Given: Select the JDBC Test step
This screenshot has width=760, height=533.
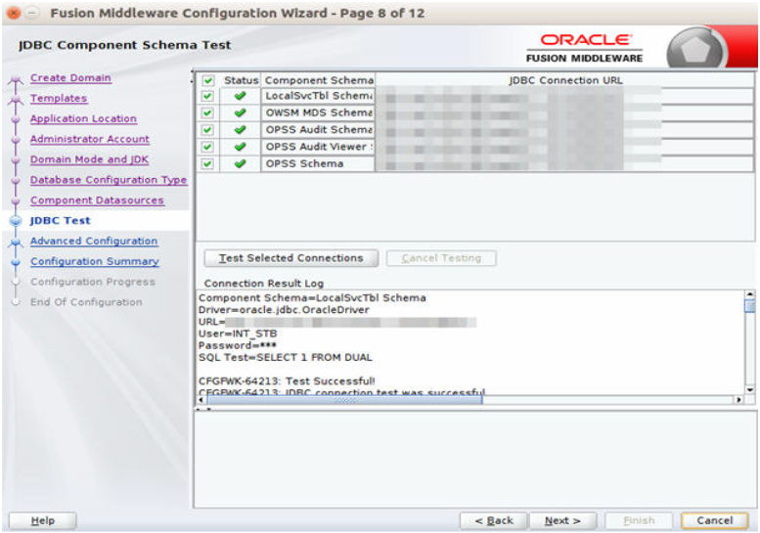Looking at the screenshot, I should coord(60,220).
